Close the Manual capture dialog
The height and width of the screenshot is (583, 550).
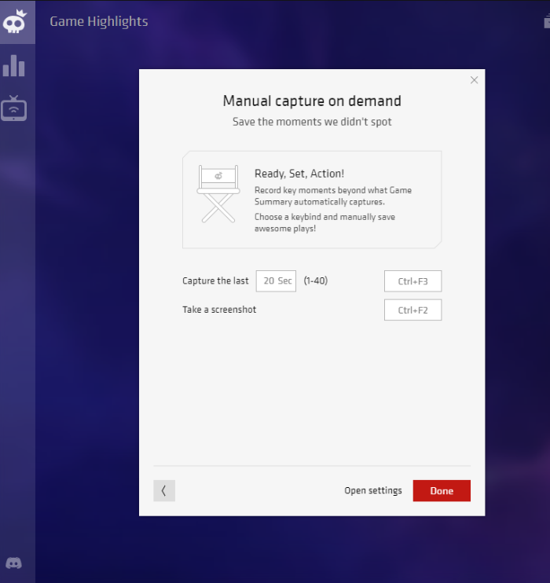point(474,80)
